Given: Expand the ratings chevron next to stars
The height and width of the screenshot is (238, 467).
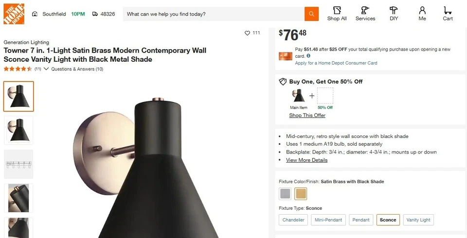Looking at the screenshot, I should coord(46,69).
